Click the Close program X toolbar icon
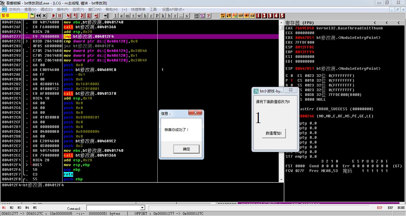The image size is (406, 216). [x=44, y=16]
